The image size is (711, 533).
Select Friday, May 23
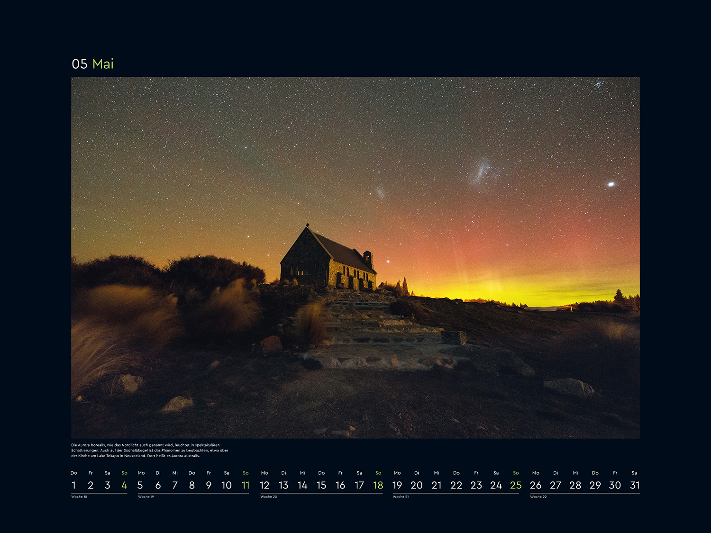tap(476, 485)
